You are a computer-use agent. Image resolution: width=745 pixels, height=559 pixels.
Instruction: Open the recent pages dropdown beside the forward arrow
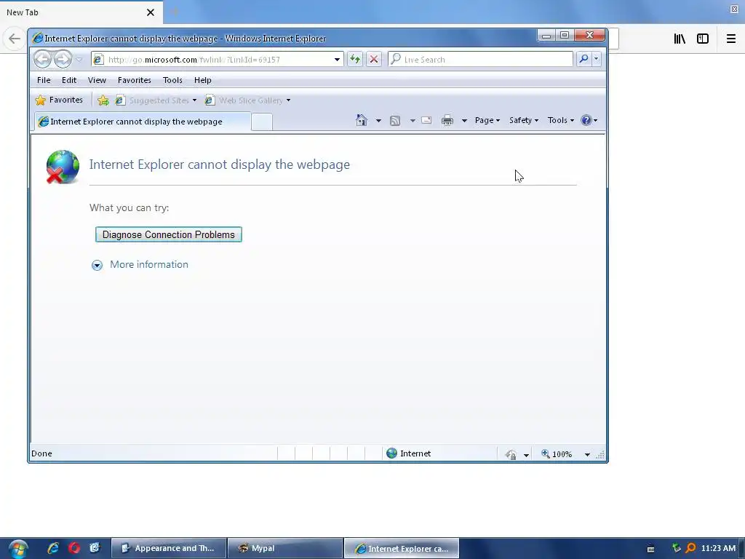(x=79, y=60)
